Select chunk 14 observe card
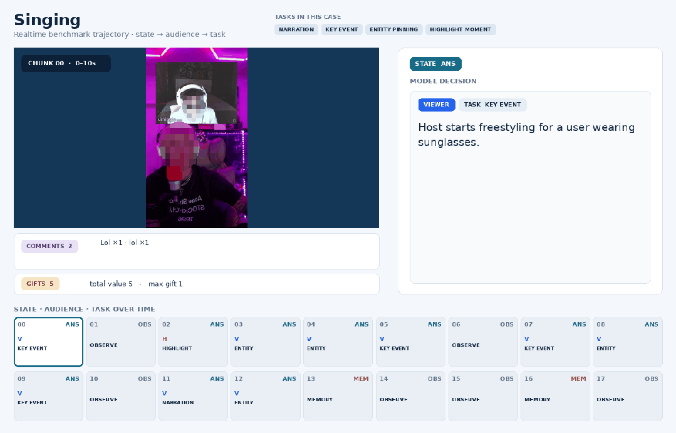The image size is (676, 433). pyautogui.click(x=410, y=396)
